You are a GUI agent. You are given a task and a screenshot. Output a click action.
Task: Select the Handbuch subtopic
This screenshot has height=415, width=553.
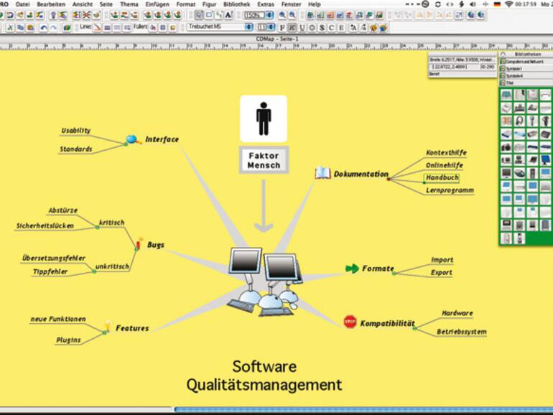[442, 178]
